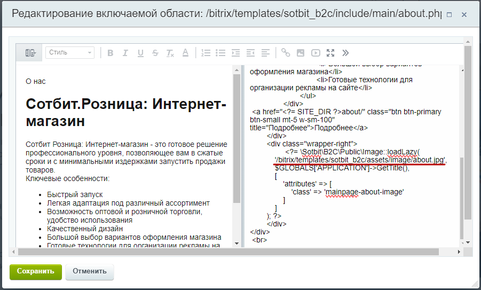
Task: Click 'Большой выбор вариантов оформления магазина' list item
Action: 134,237
